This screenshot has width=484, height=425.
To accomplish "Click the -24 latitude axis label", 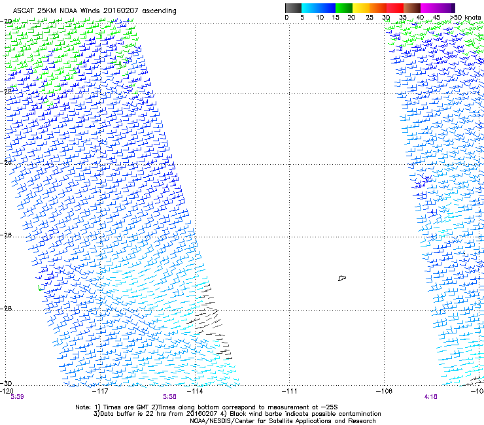I will click(6, 162).
